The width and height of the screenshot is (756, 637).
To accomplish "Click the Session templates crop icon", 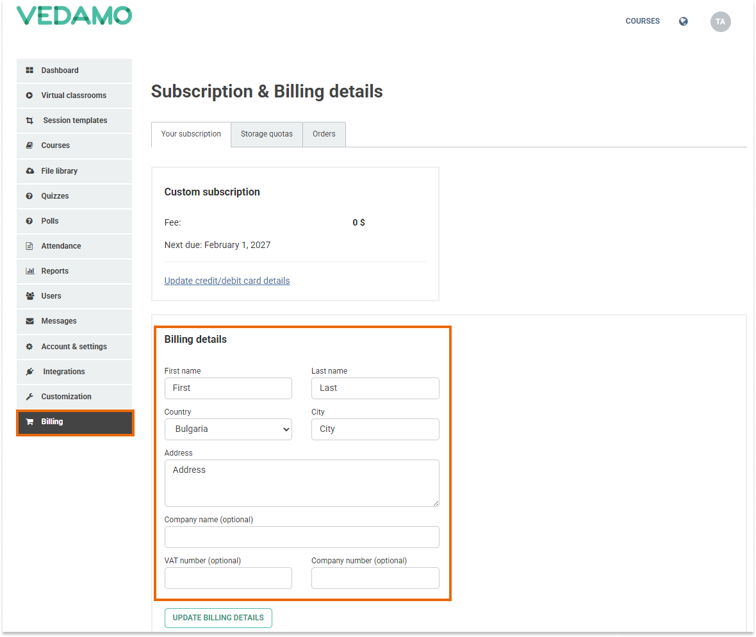I will click(x=30, y=120).
